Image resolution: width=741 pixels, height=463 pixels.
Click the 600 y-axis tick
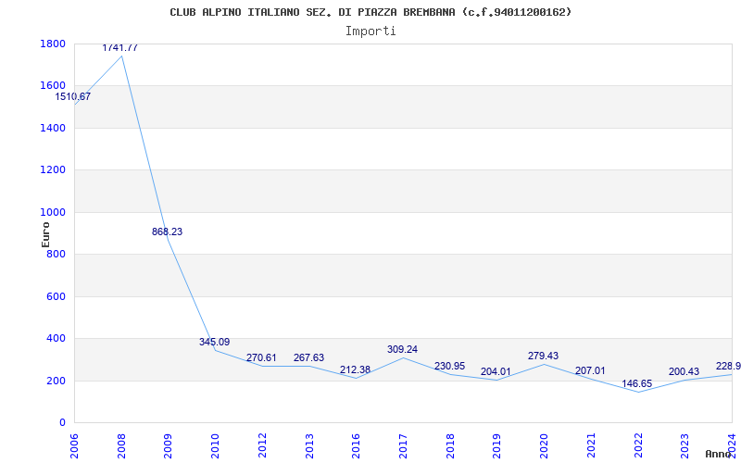pyautogui.click(x=57, y=296)
